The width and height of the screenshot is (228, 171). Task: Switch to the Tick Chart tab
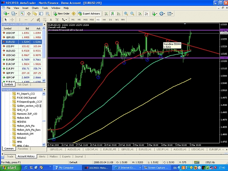pos(23,85)
